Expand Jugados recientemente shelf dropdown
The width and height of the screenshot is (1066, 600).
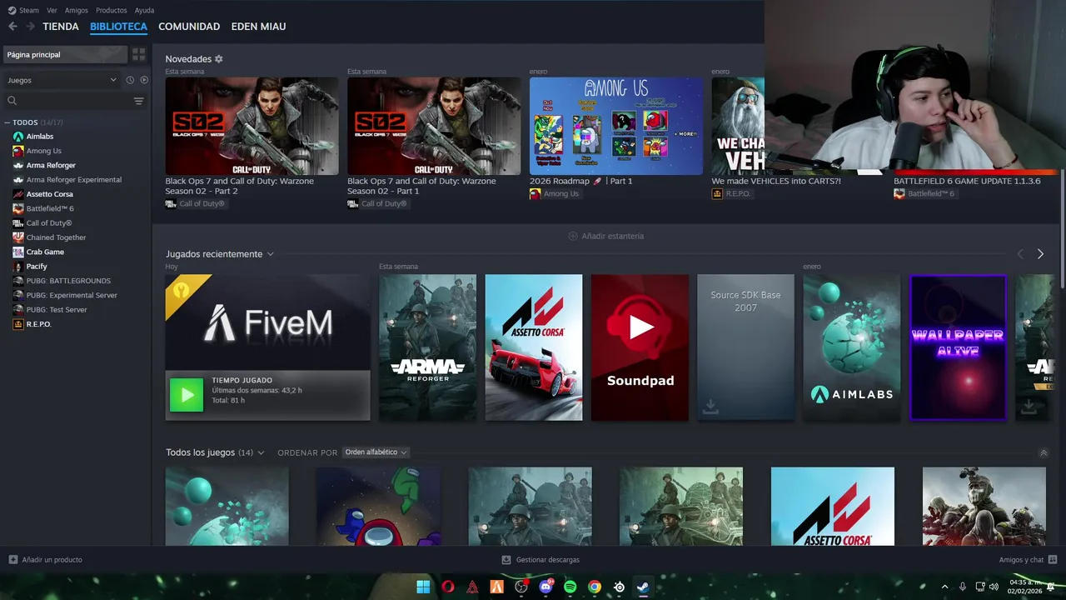click(x=270, y=254)
